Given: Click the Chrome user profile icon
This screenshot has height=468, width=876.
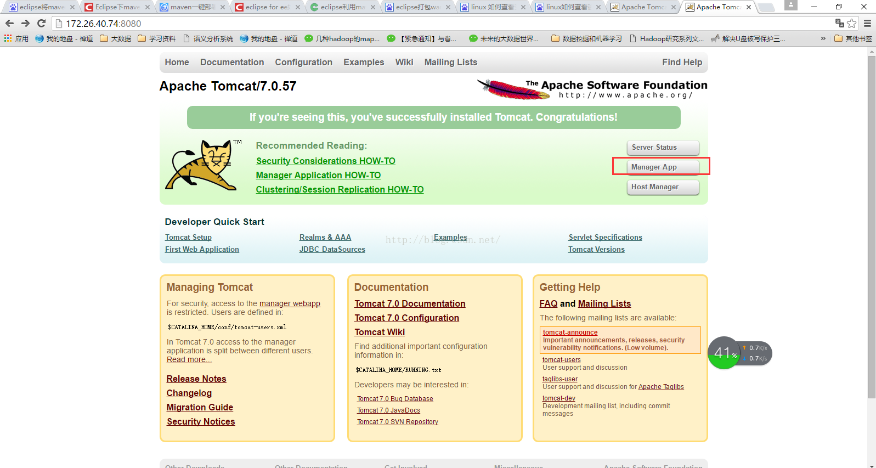Looking at the screenshot, I should click(790, 5).
